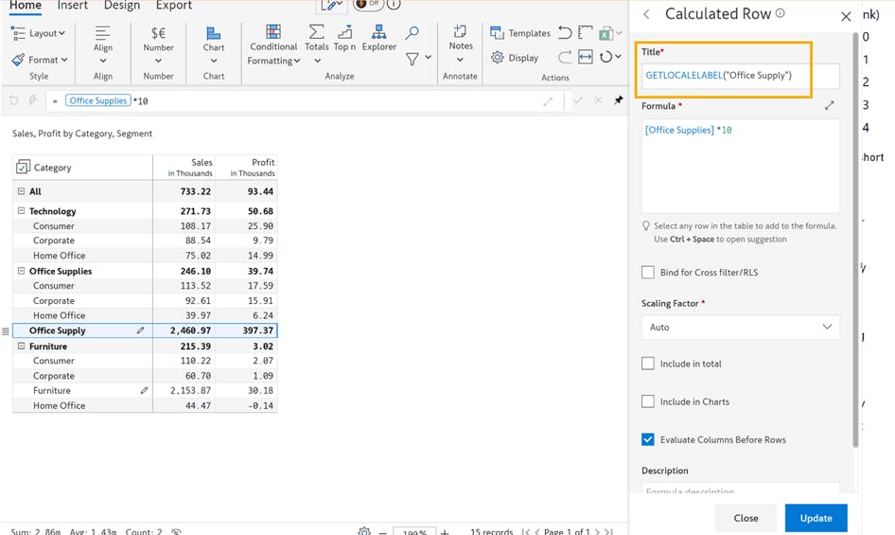Go to the last page in pager
Screen dimensions: 895x535
click(608, 531)
